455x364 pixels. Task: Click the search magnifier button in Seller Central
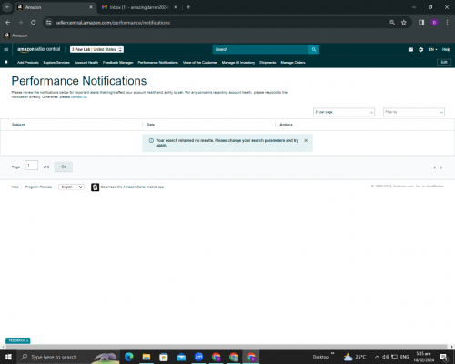click(314, 49)
